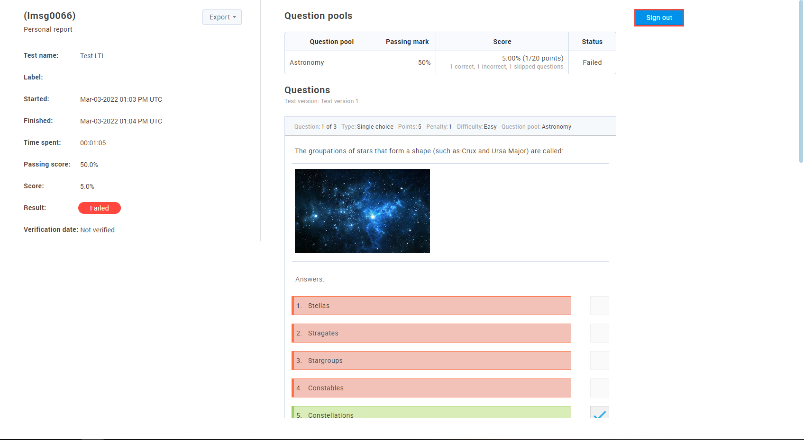The height and width of the screenshot is (440, 804).
Task: Click the red Failed result badge
Action: tap(100, 208)
